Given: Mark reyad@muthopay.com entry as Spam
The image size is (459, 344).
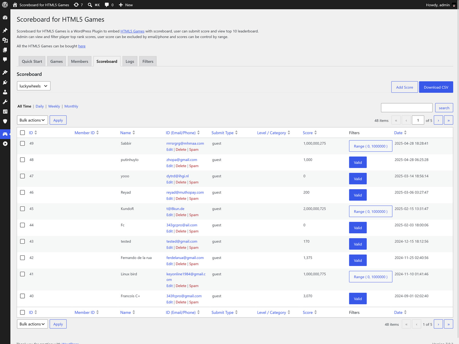Looking at the screenshot, I should click(x=194, y=199).
